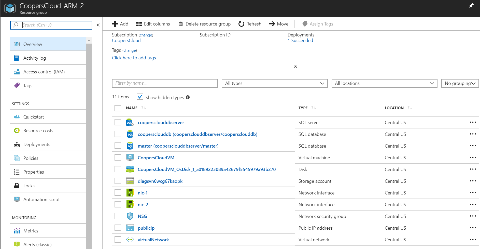Click the Assign Tags toolbar button

pos(318,24)
